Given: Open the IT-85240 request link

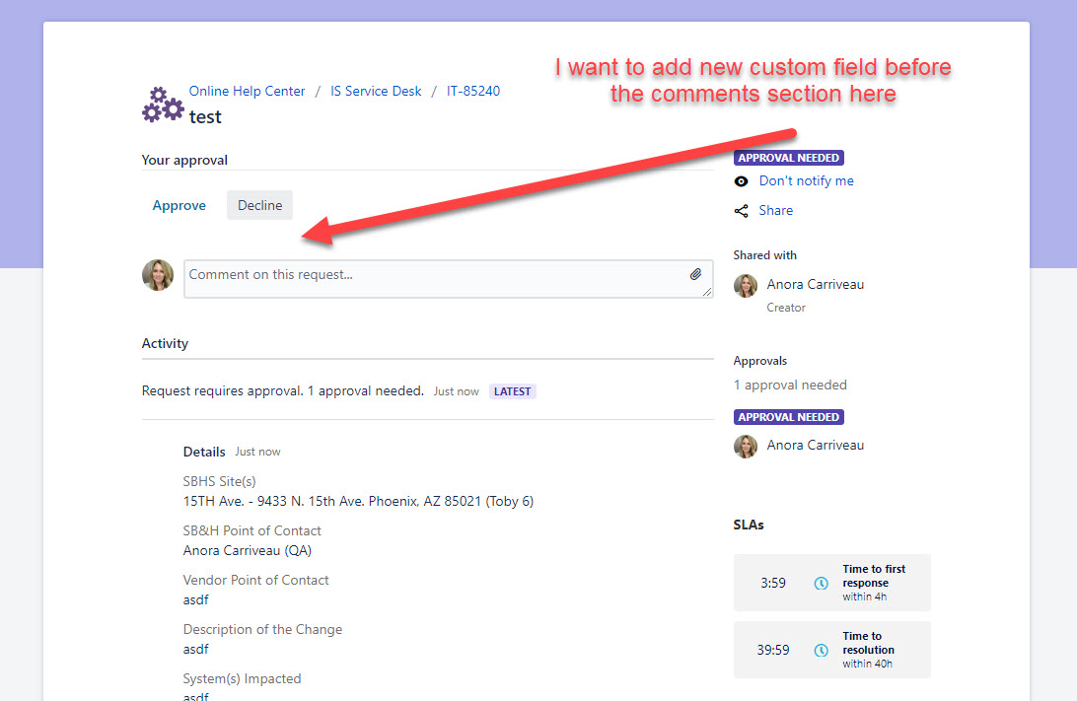Looking at the screenshot, I should point(473,92).
